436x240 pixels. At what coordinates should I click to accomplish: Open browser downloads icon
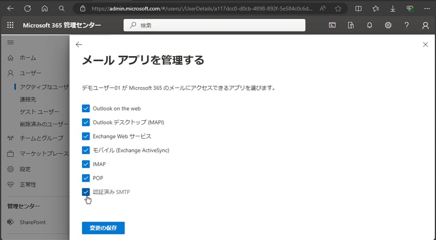(392, 9)
